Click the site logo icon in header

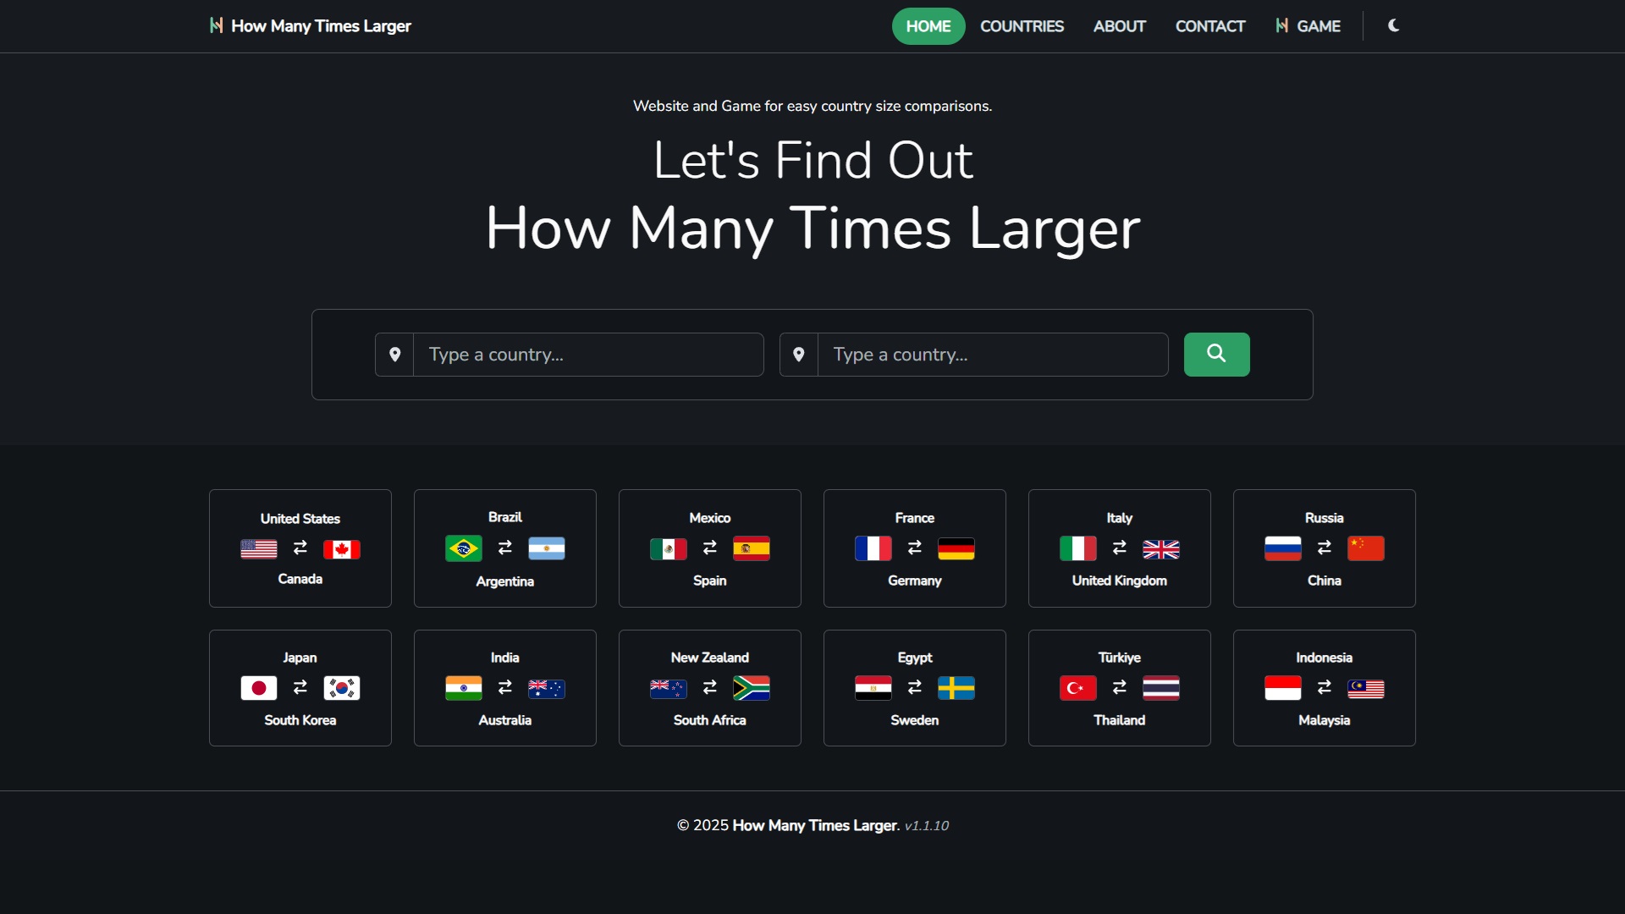click(x=216, y=25)
